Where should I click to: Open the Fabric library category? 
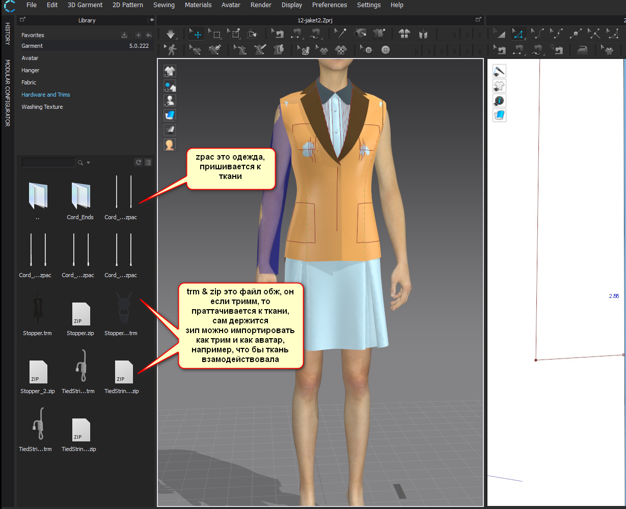click(29, 82)
